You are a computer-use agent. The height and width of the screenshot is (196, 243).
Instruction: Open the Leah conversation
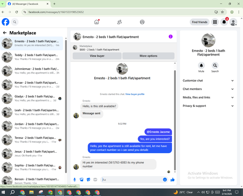32,112
